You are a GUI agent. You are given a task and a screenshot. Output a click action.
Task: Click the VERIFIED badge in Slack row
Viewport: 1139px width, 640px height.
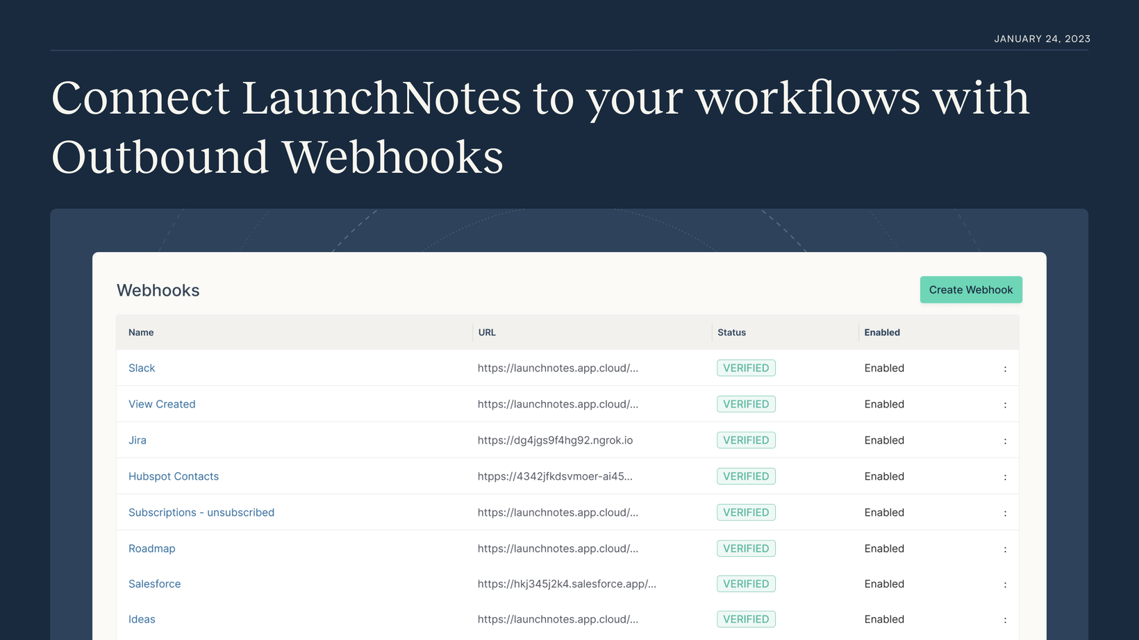746,368
